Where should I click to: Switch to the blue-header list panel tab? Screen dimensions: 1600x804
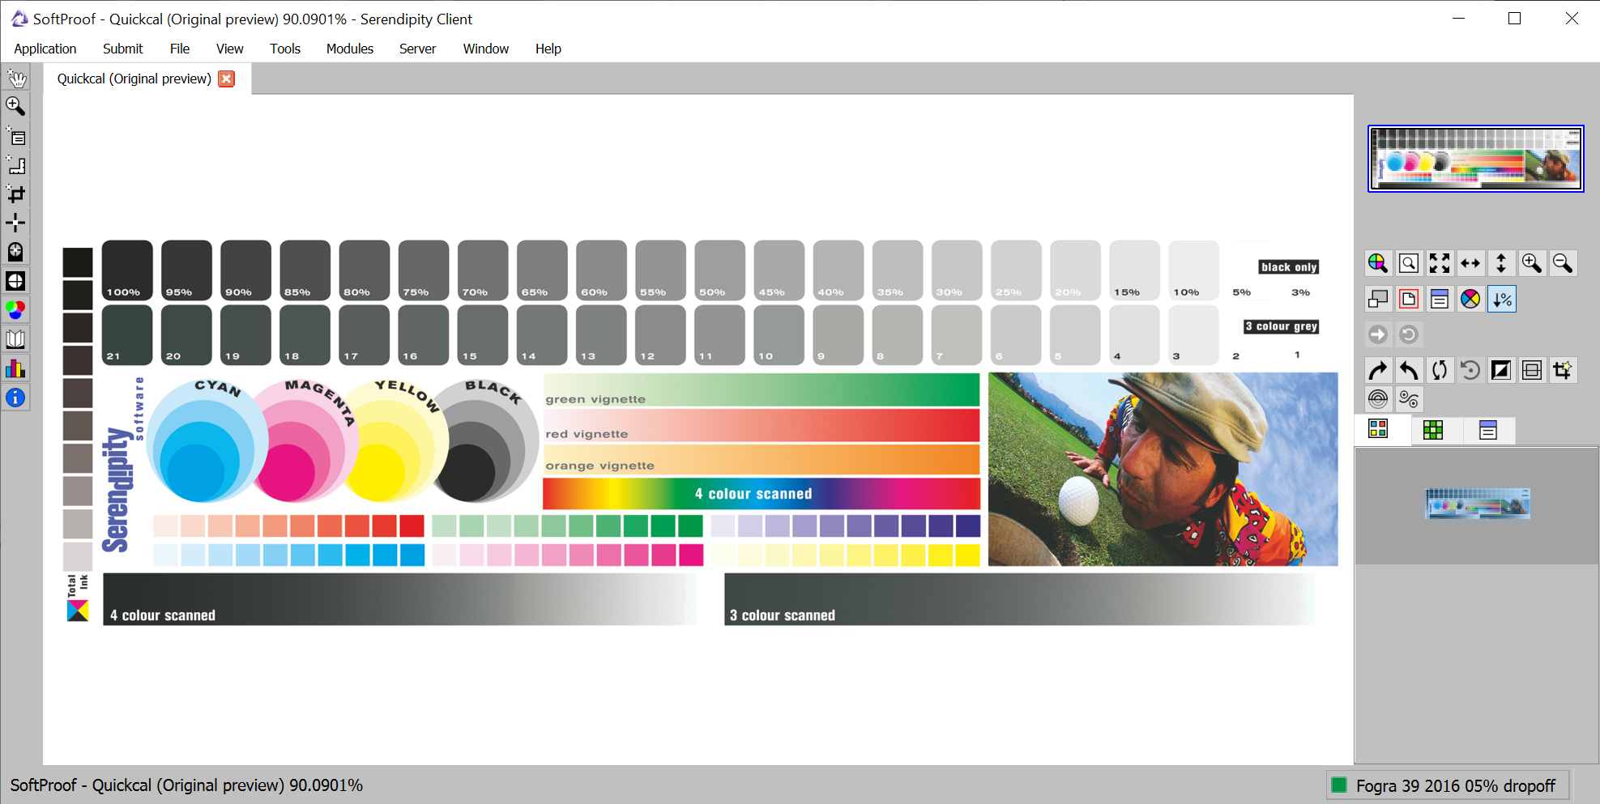[x=1488, y=430]
